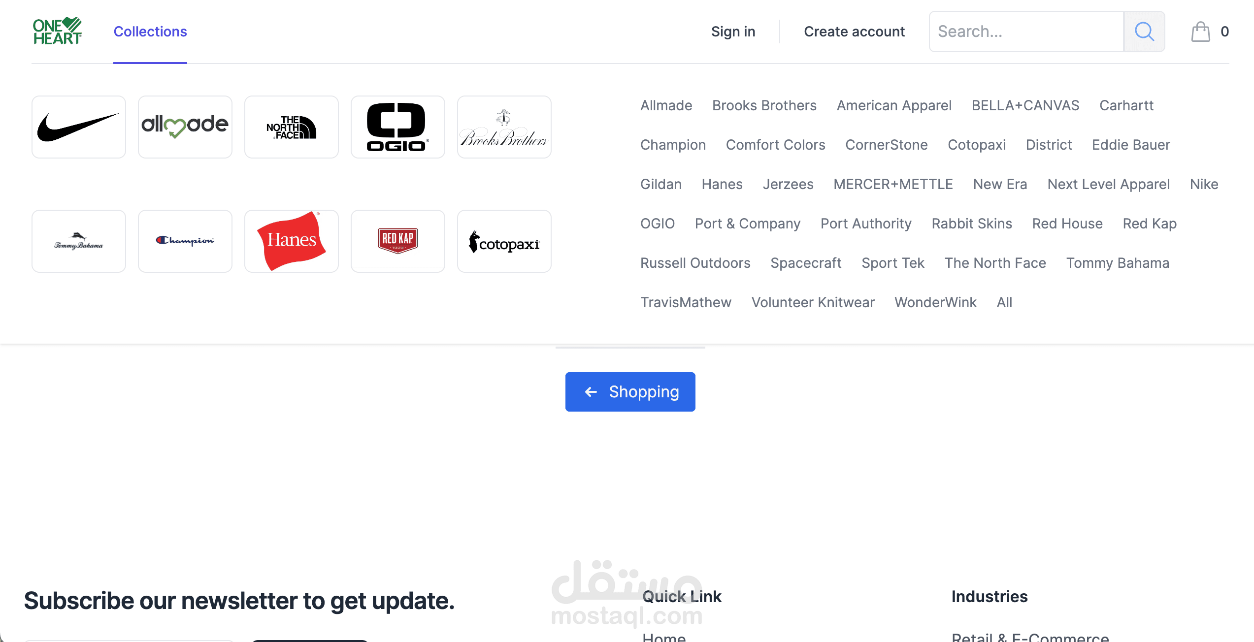Image resolution: width=1254 pixels, height=642 pixels.
Task: Choose the OGIO logo tile
Action: (398, 127)
